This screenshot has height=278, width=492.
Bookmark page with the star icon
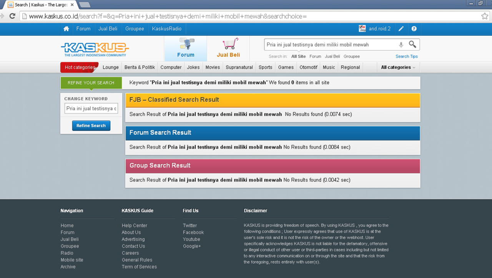coord(485,16)
